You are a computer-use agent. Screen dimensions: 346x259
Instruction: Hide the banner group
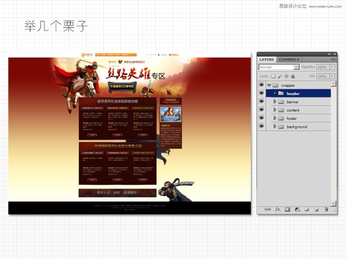click(x=261, y=101)
